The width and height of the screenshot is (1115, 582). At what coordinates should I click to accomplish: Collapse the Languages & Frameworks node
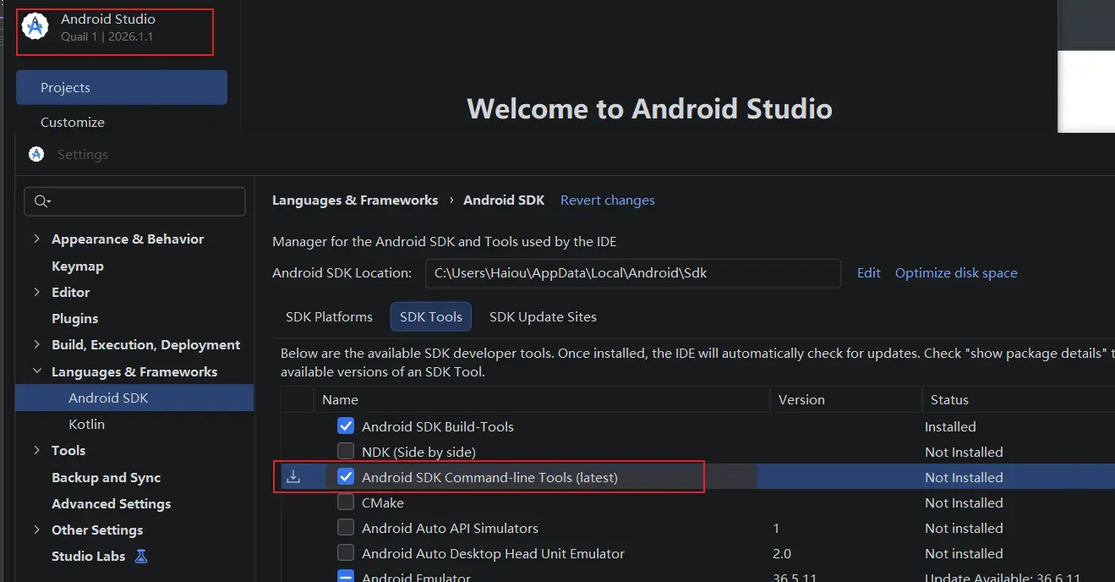pyautogui.click(x=36, y=371)
